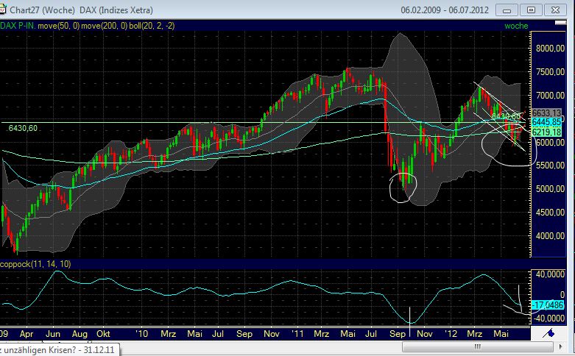Click the 'Mrz' label right after '11
The width and height of the screenshot is (575, 356).
[x=321, y=334]
